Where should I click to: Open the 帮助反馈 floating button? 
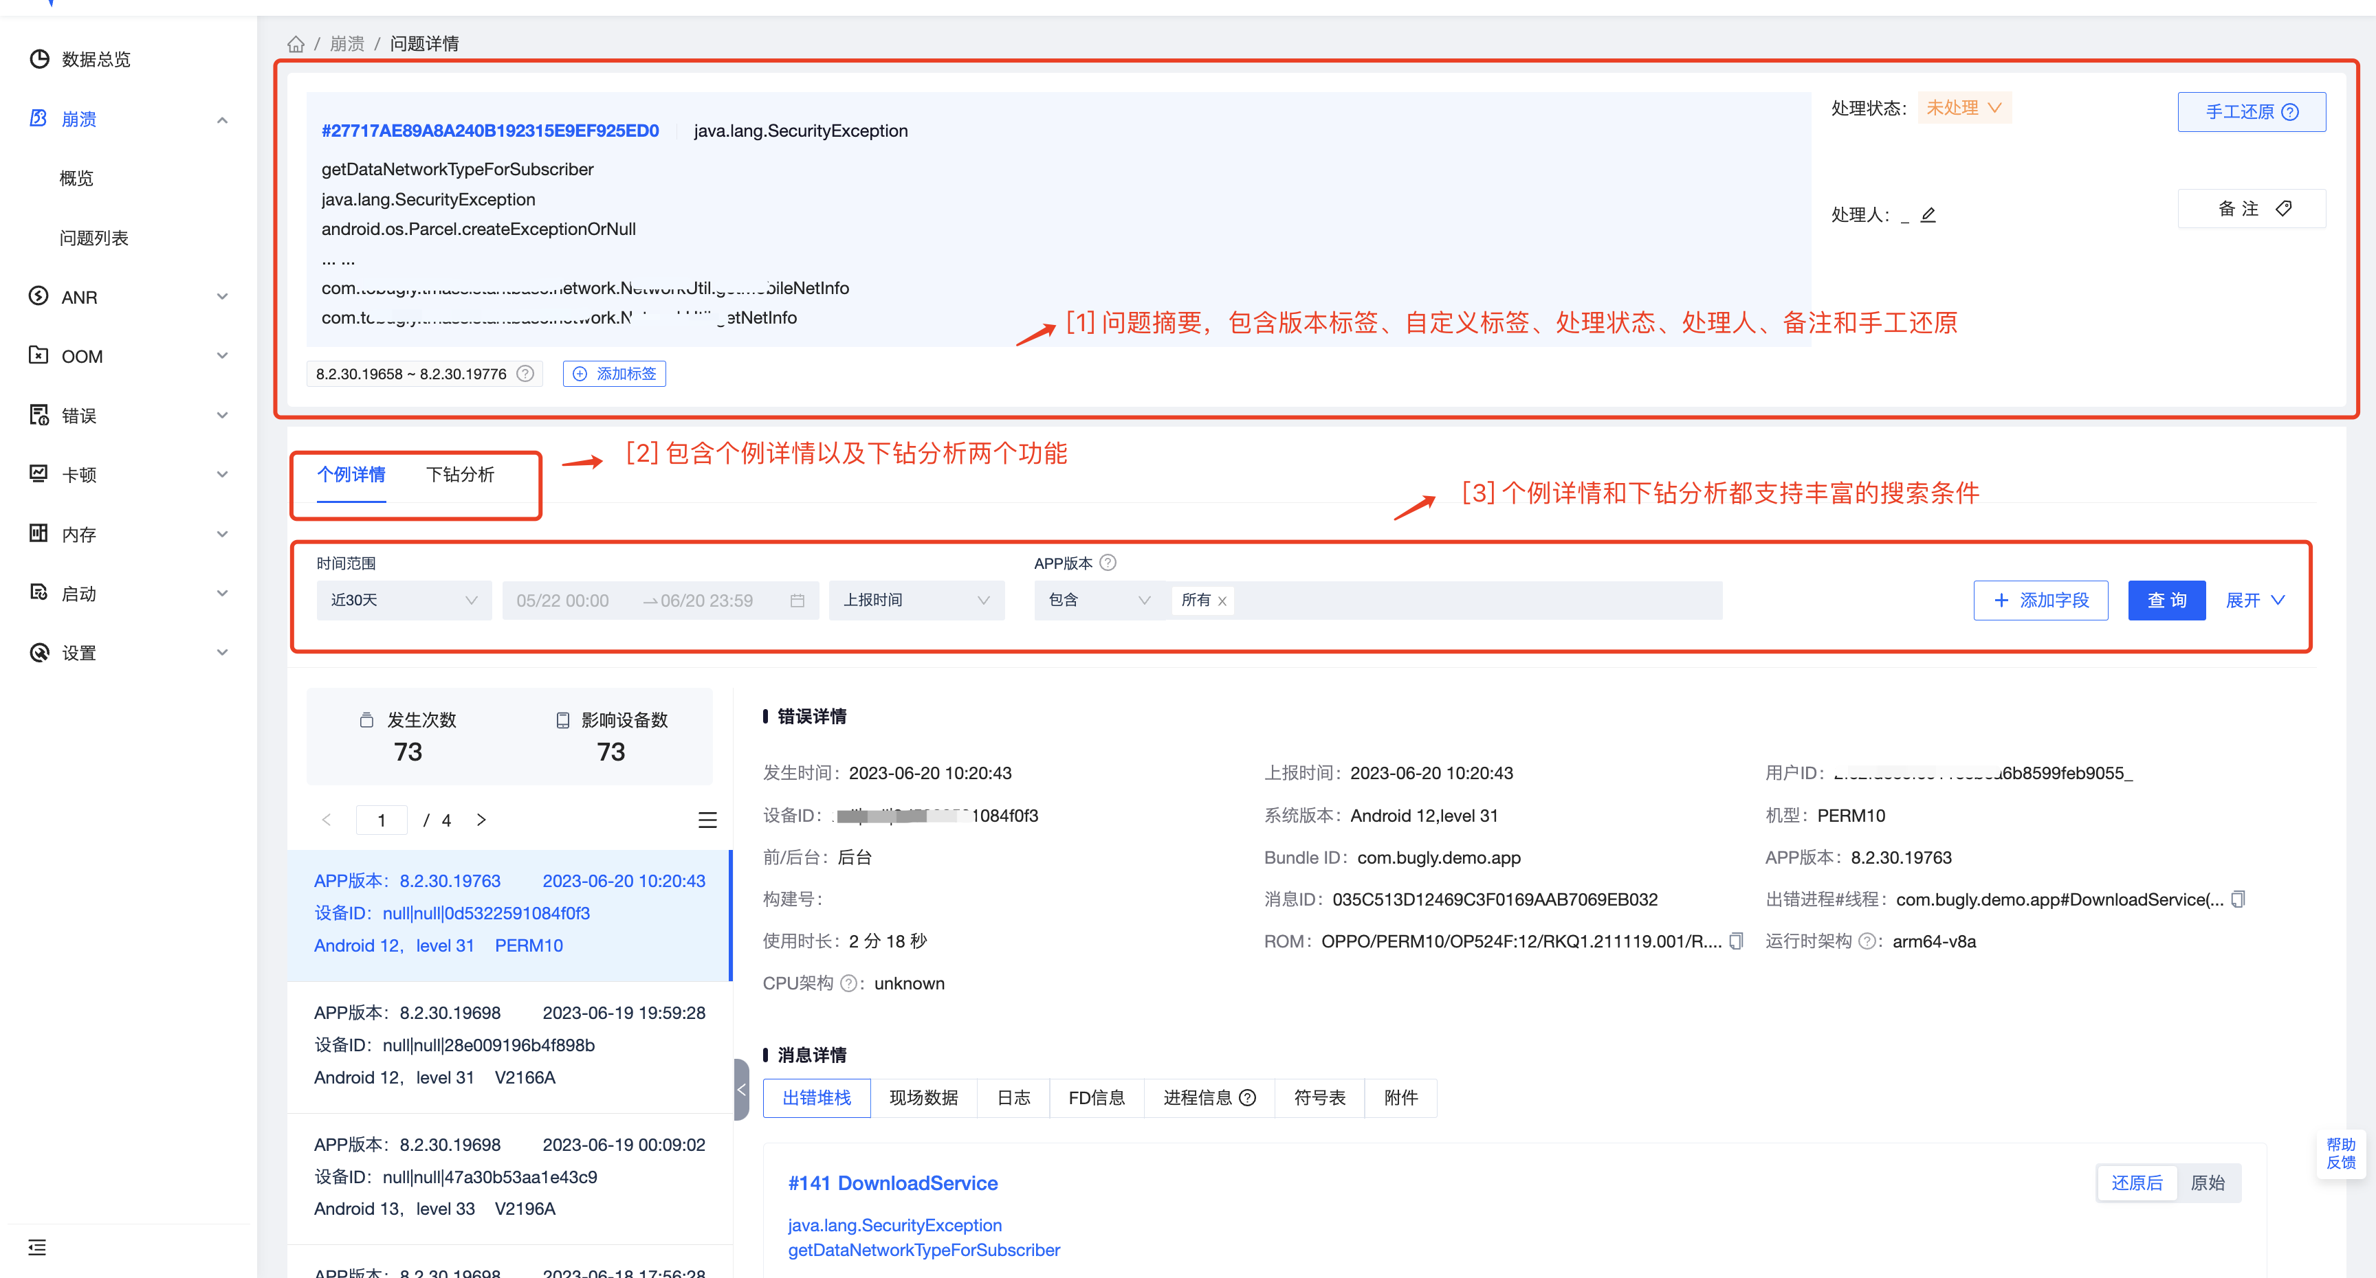[2341, 1154]
